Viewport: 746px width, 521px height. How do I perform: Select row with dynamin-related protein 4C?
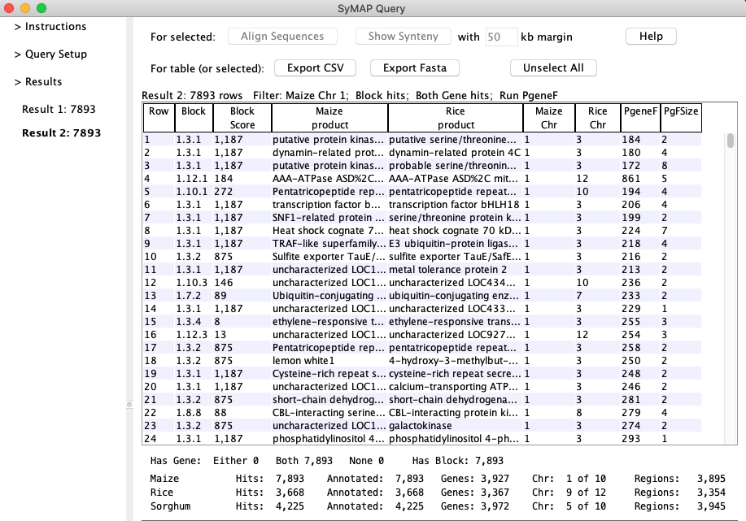(x=422, y=153)
